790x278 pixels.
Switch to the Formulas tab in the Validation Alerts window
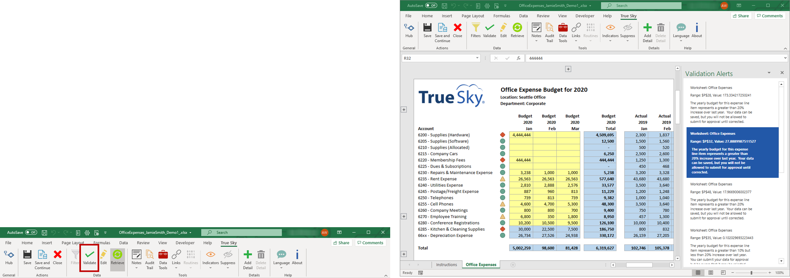pyautogui.click(x=502, y=16)
